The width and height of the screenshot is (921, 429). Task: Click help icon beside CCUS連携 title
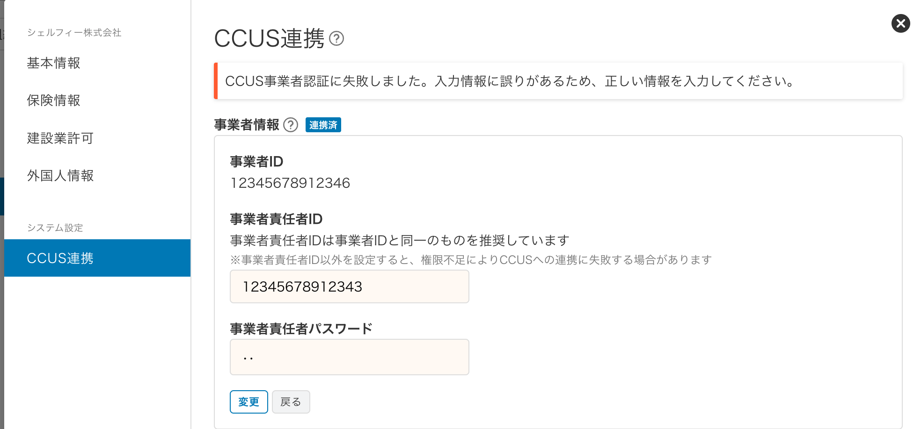[336, 38]
